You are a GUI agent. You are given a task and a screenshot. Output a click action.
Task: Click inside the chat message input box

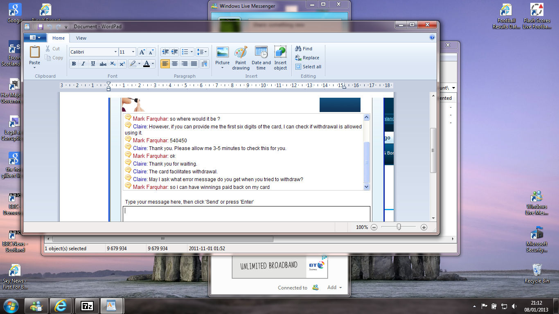(246, 214)
